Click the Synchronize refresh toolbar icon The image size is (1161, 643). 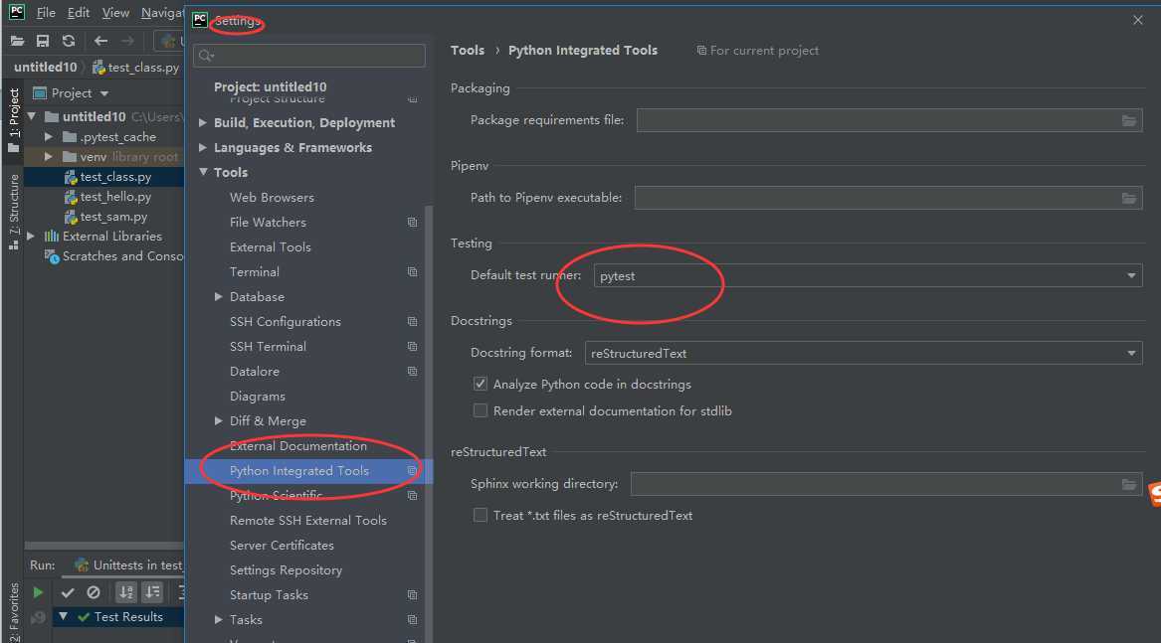pos(69,41)
